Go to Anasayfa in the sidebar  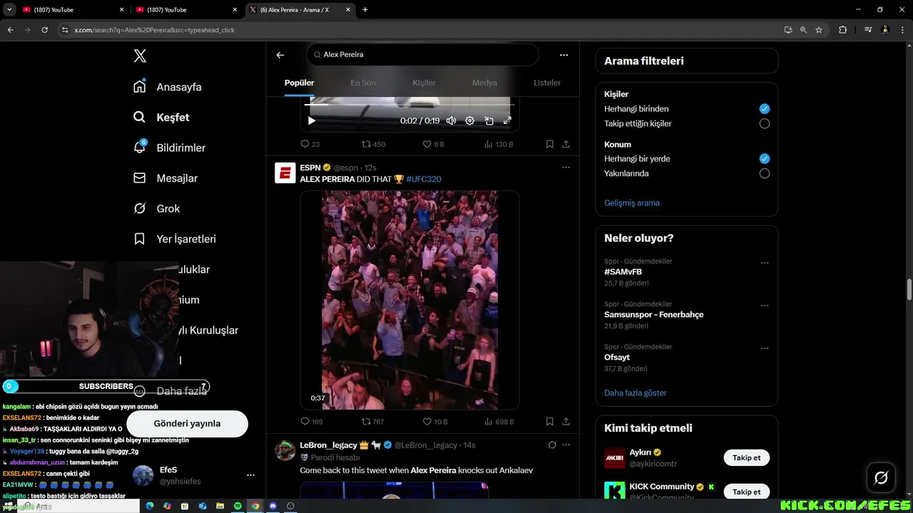pos(168,87)
